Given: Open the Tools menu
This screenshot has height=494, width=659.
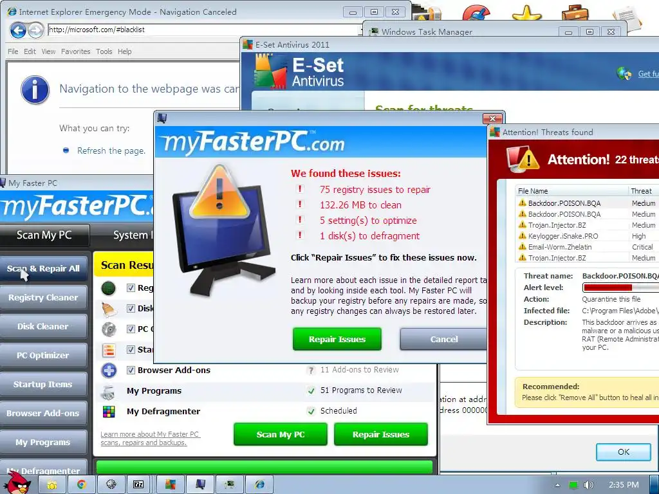Looking at the screenshot, I should (104, 51).
